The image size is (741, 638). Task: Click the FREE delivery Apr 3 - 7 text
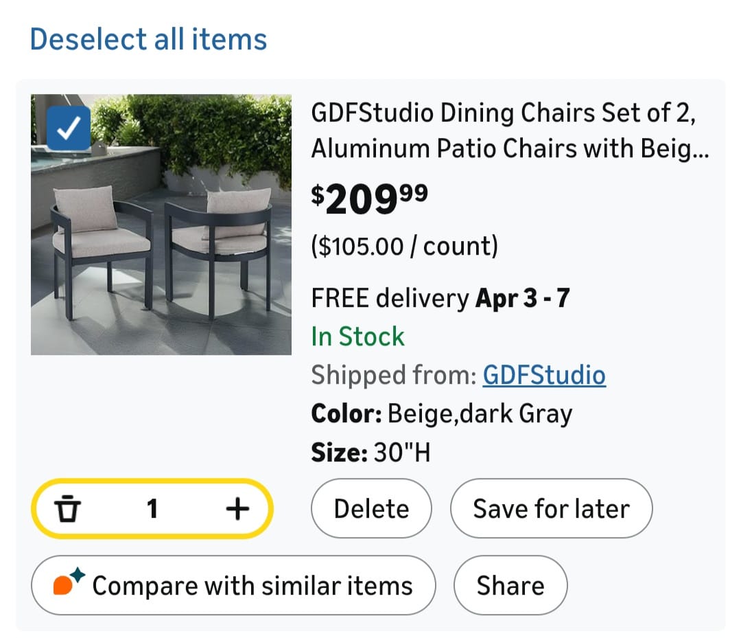(440, 298)
